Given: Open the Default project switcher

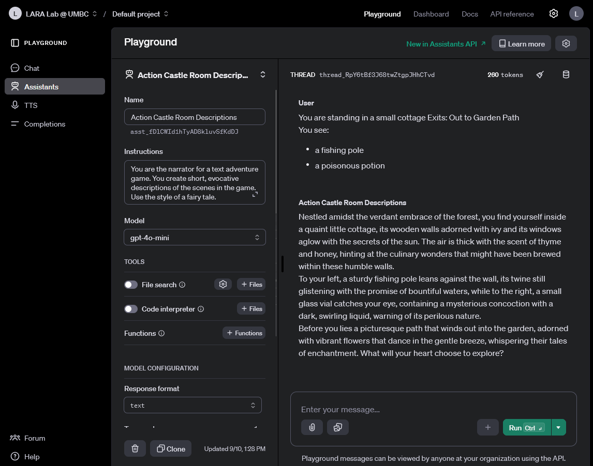Looking at the screenshot, I should [x=140, y=14].
